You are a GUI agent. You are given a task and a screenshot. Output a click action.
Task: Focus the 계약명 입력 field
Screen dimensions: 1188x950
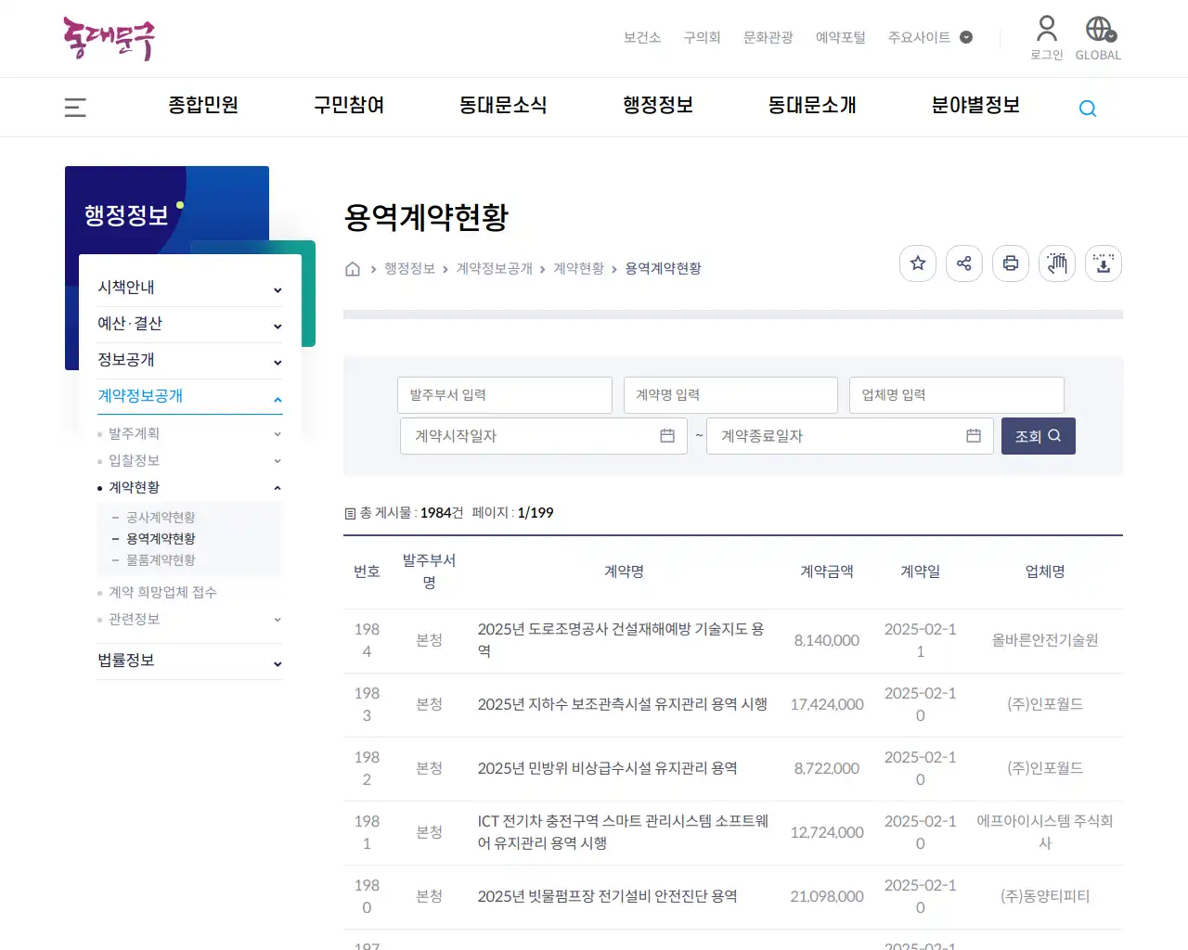[730, 395]
